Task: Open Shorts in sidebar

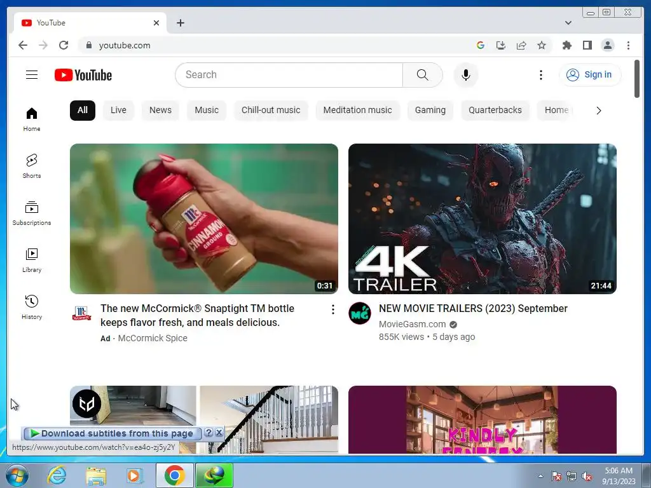Action: (x=32, y=166)
